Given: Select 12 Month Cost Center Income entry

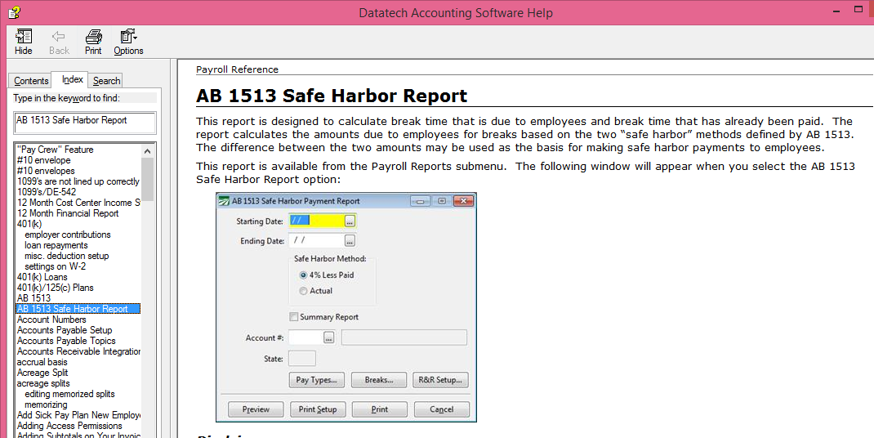Looking at the screenshot, I should (78, 203).
